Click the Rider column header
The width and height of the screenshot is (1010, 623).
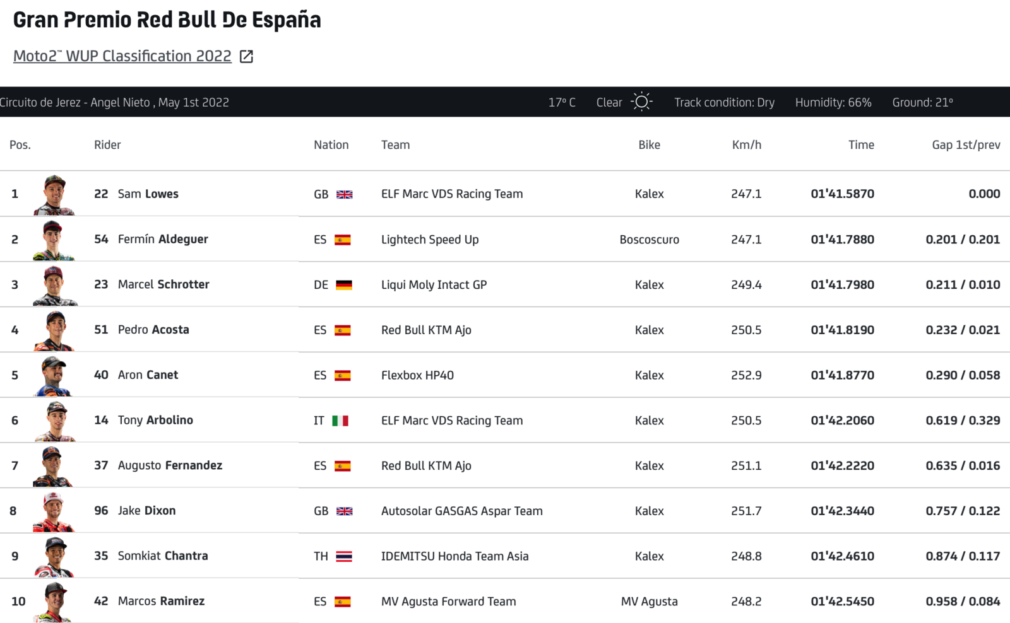point(107,144)
